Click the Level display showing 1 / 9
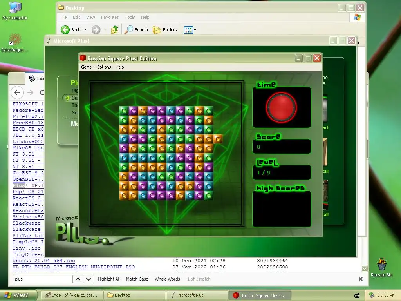Viewport: 401px width, 301px height. click(282, 172)
